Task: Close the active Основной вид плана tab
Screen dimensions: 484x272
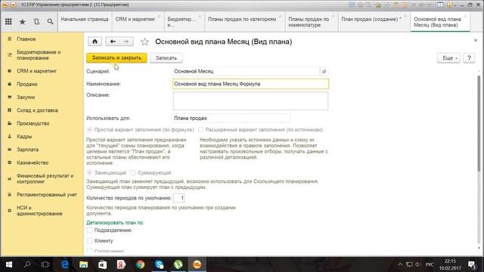Action: click(x=466, y=16)
